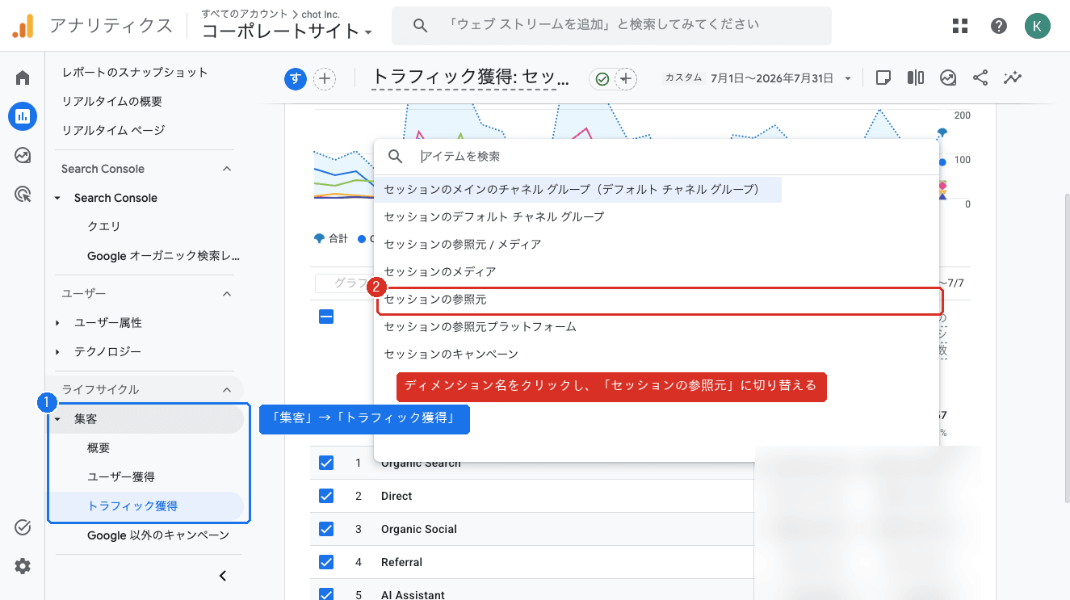Open レポートのスナップショット
Image resolution: width=1070 pixels, height=600 pixels.
[x=135, y=72]
